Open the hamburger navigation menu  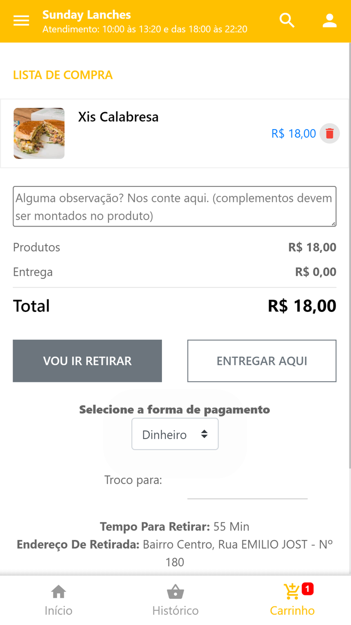click(x=20, y=21)
